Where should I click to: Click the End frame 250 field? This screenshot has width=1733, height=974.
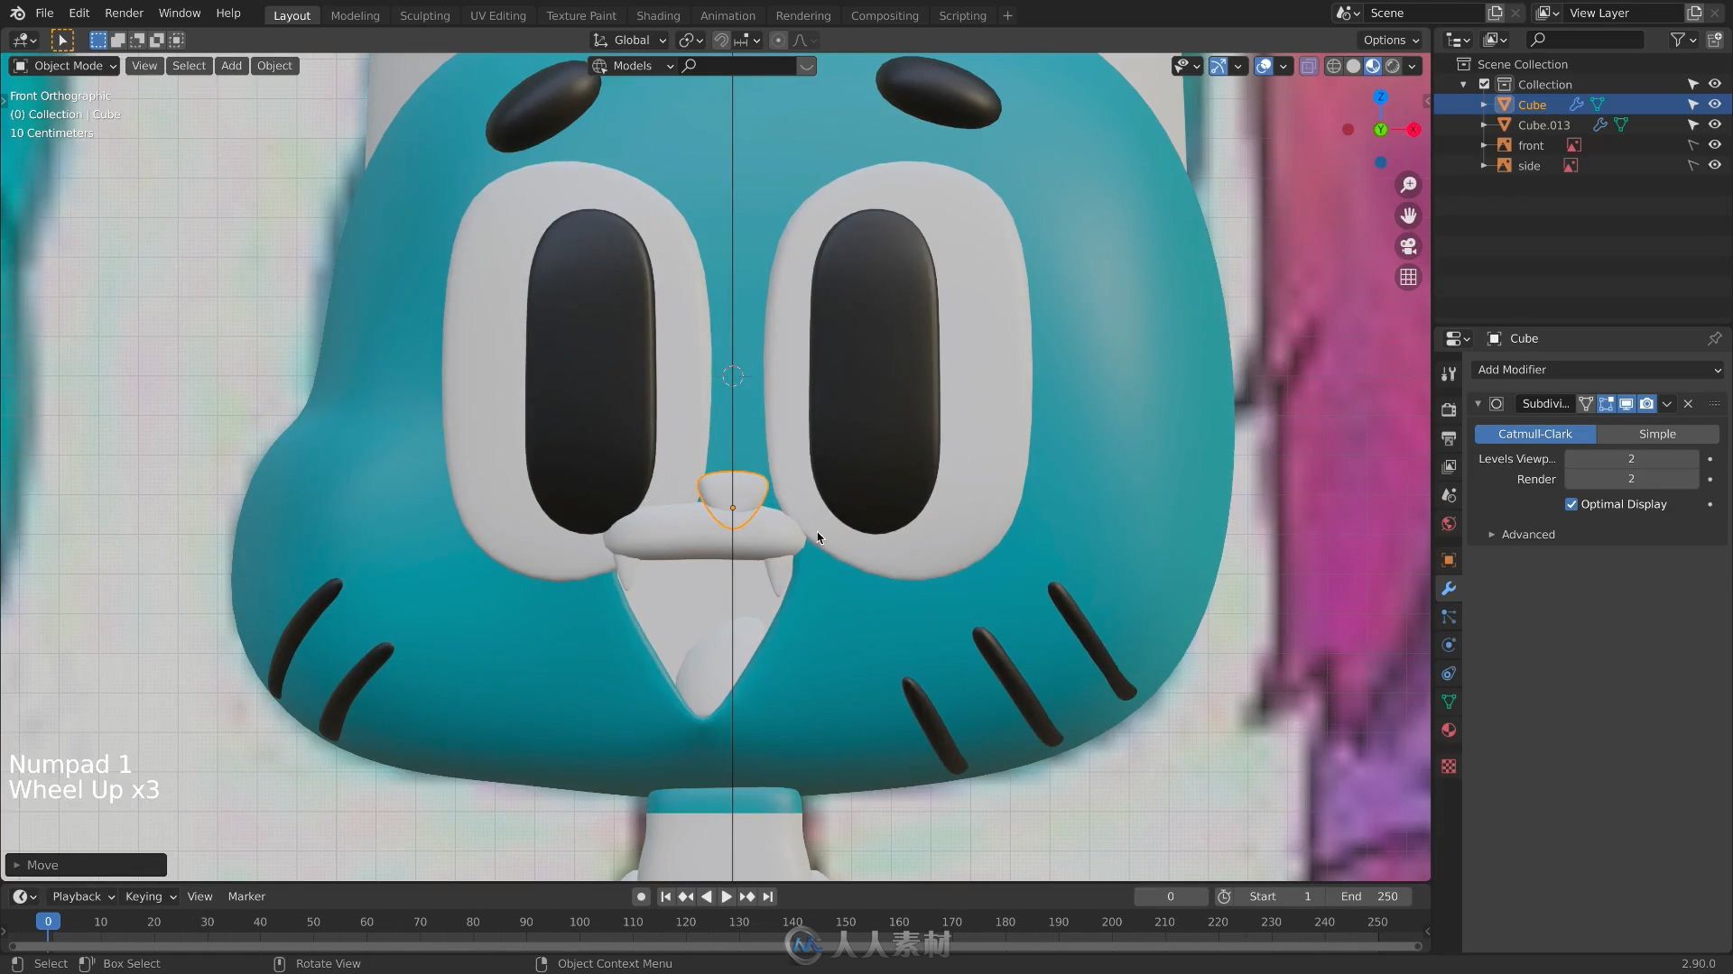tap(1370, 896)
